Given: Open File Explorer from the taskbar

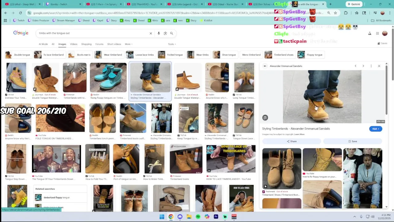Looking at the screenshot, I should point(189,217).
